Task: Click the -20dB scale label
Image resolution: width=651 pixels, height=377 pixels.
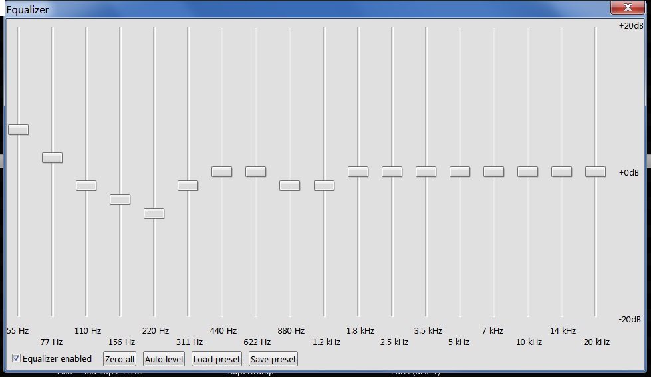Action: (630, 319)
